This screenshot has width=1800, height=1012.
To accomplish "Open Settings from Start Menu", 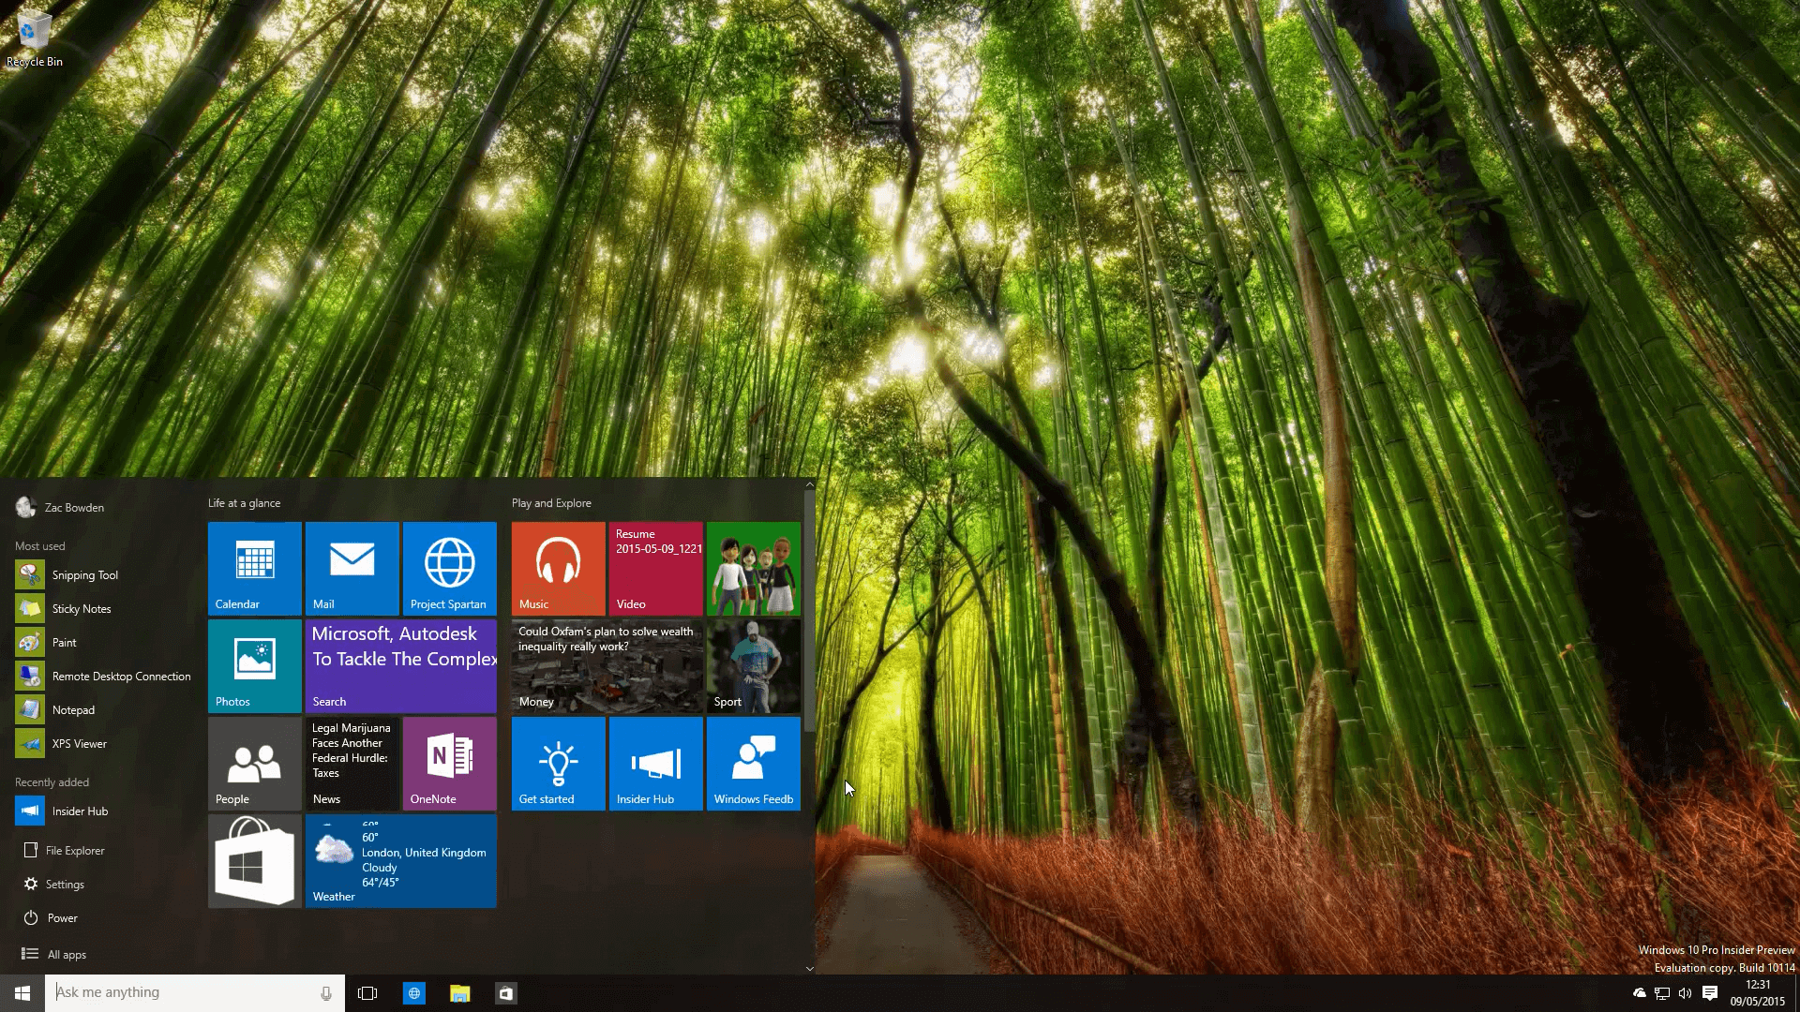I will [x=65, y=884].
